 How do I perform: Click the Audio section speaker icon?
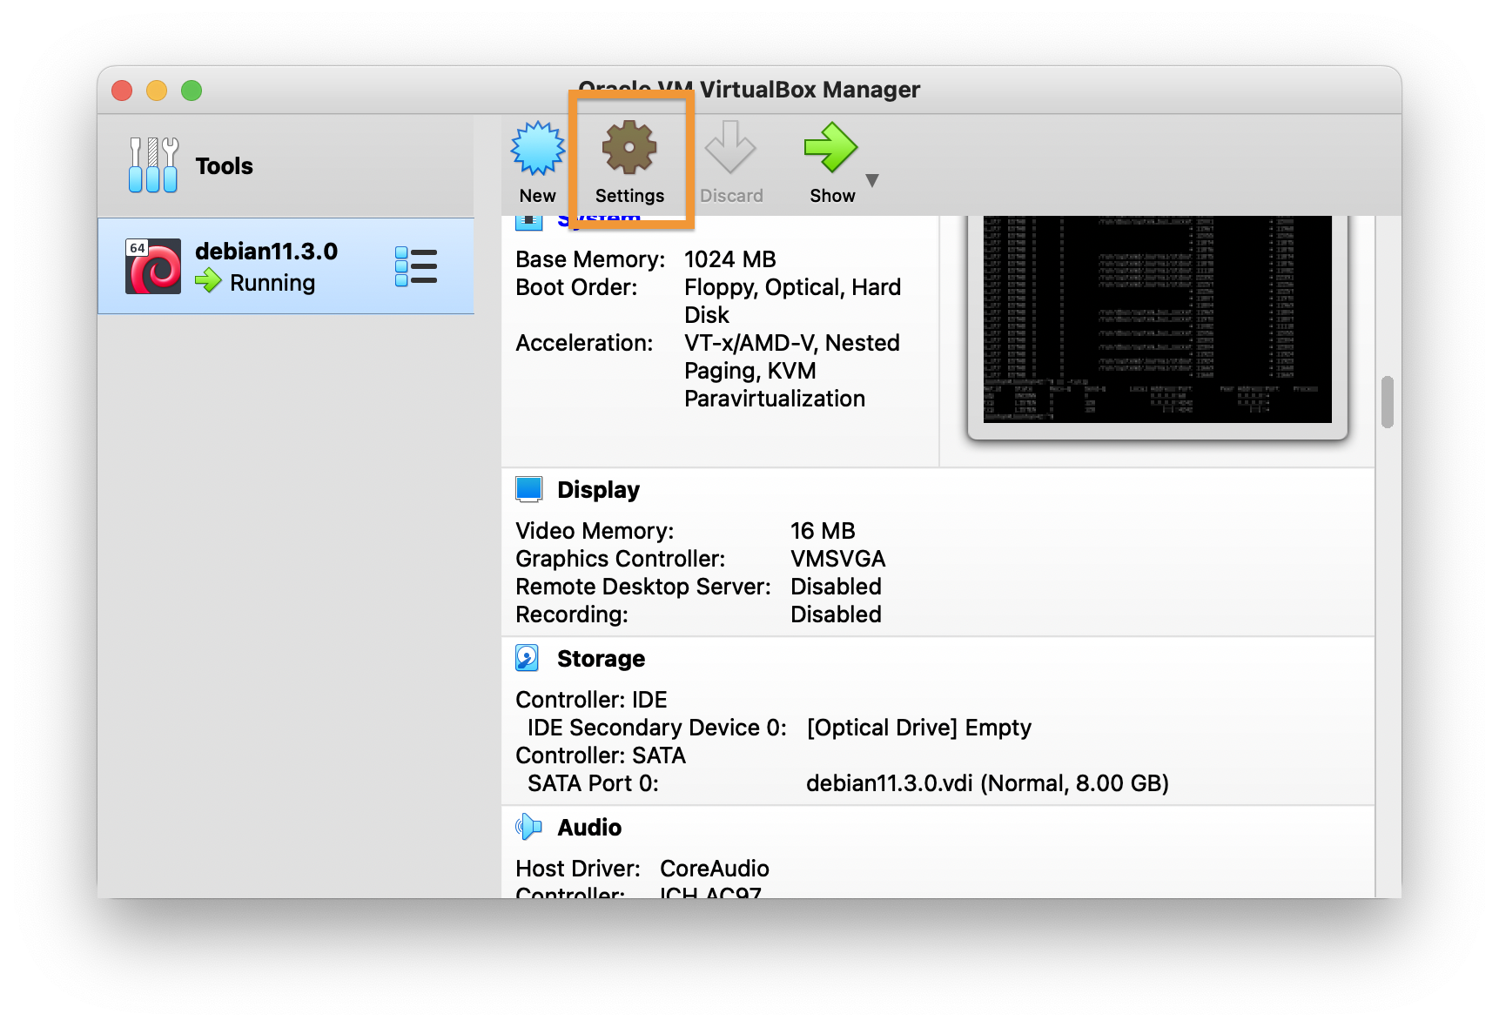(528, 827)
